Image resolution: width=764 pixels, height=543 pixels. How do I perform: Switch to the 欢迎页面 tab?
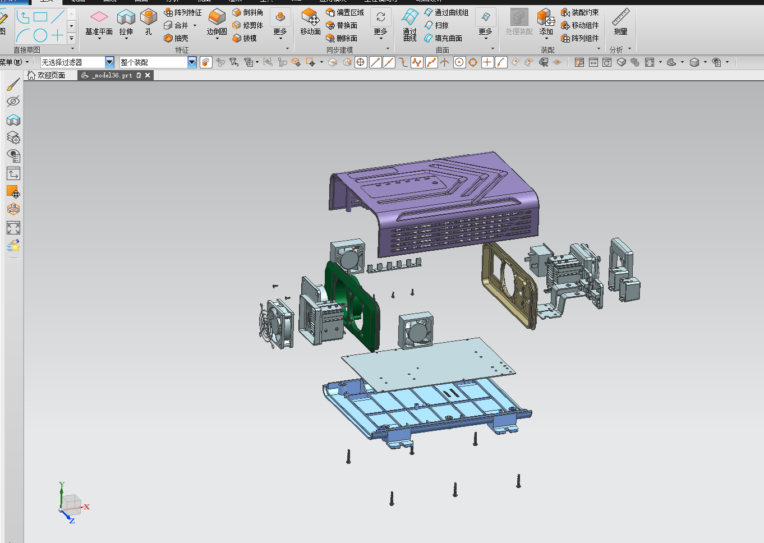[50, 75]
